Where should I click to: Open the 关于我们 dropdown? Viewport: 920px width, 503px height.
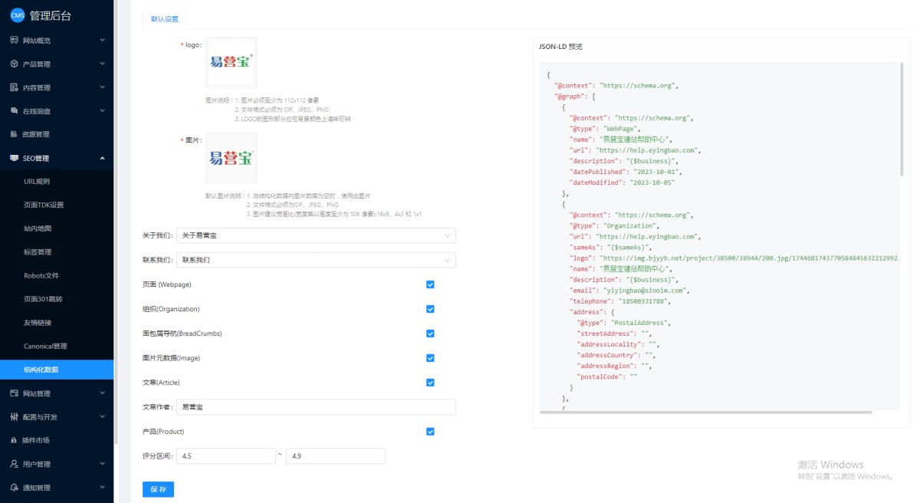point(315,235)
